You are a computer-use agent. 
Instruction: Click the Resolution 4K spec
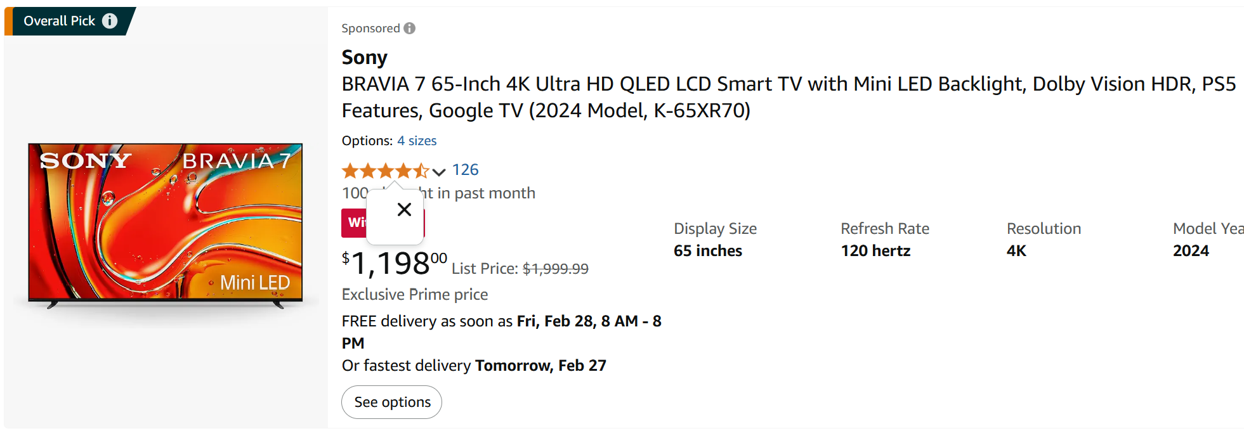[1044, 240]
